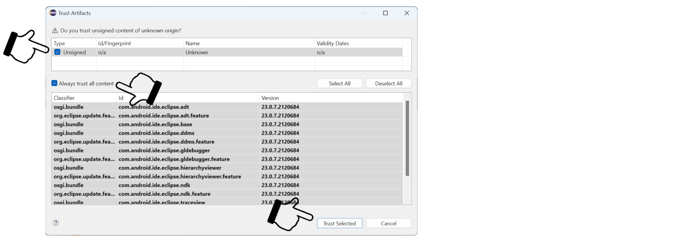Click the Select All button
676x238 pixels.
340,83
